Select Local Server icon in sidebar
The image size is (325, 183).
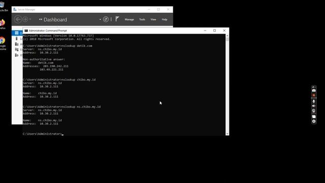(x=17, y=39)
